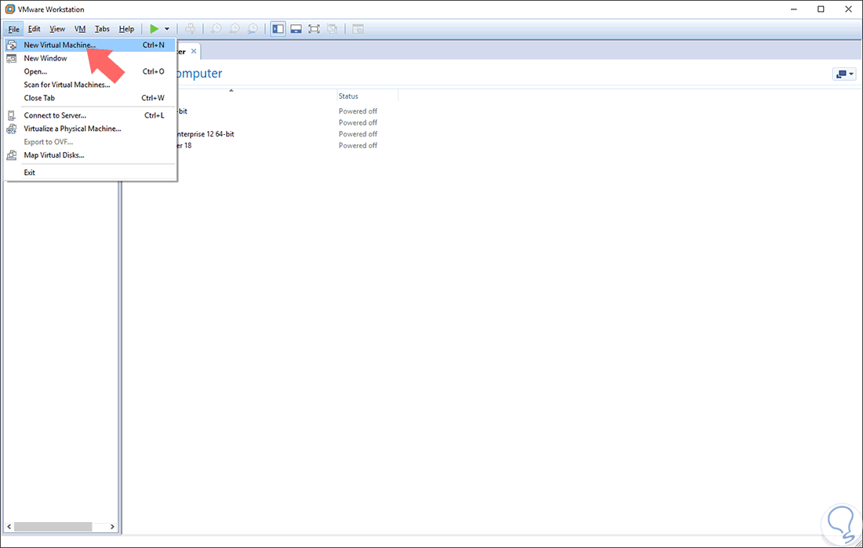The image size is (863, 548).
Task: Click the New Window icon in File menu
Action: 11,58
